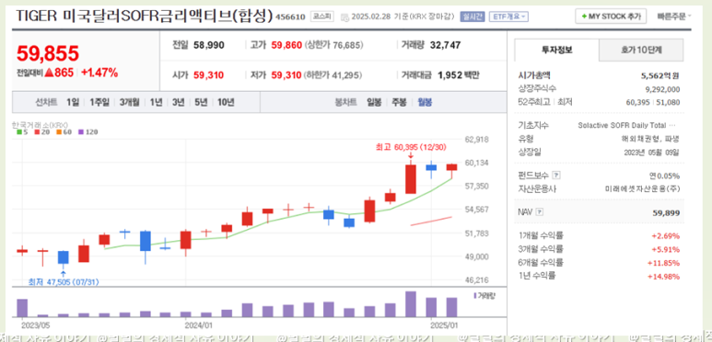Click the 최저 47,505 (07/31) annotation
Image resolution: width=712 pixels, height=342 pixels.
coord(64,282)
